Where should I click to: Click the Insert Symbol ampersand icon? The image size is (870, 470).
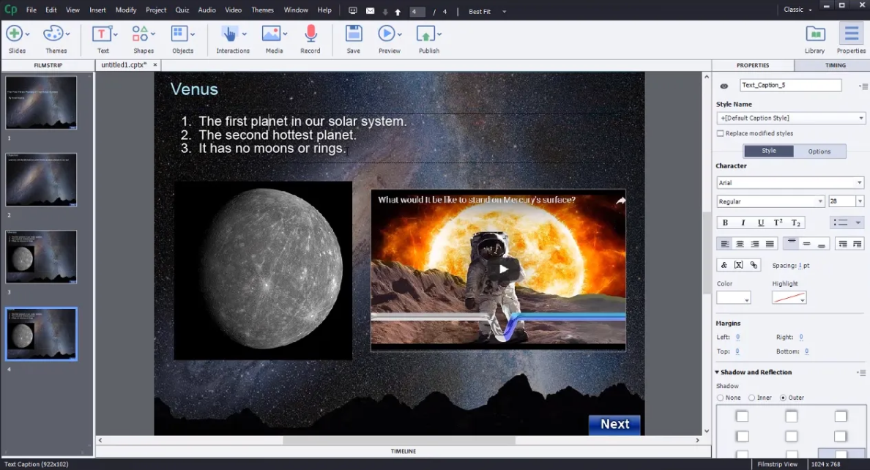pyautogui.click(x=724, y=265)
